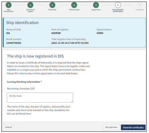Open the guidelines 'here' link
This screenshot has height=133, width=149.
28,114
